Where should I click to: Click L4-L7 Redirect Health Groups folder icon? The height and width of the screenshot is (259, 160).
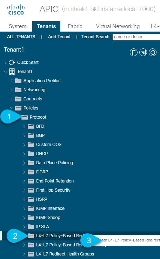31,254
